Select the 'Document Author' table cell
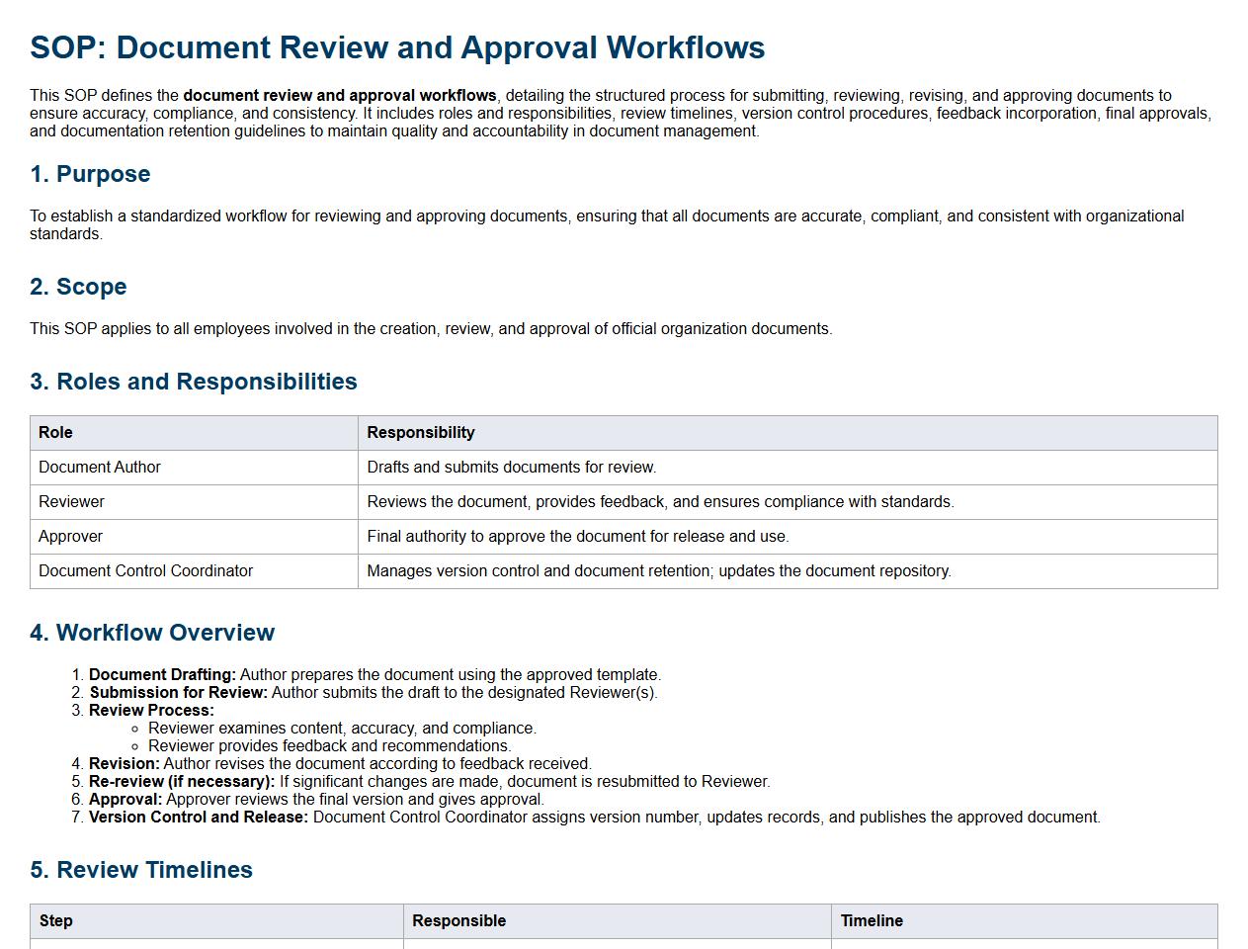1248x949 pixels. click(x=99, y=468)
